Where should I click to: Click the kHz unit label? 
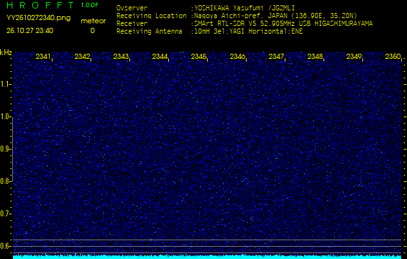6,52
